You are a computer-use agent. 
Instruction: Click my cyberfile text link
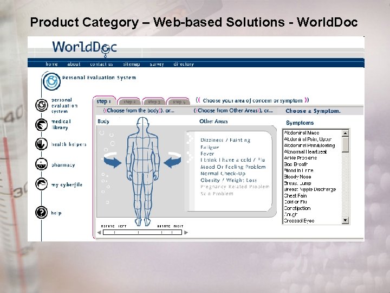point(67,184)
